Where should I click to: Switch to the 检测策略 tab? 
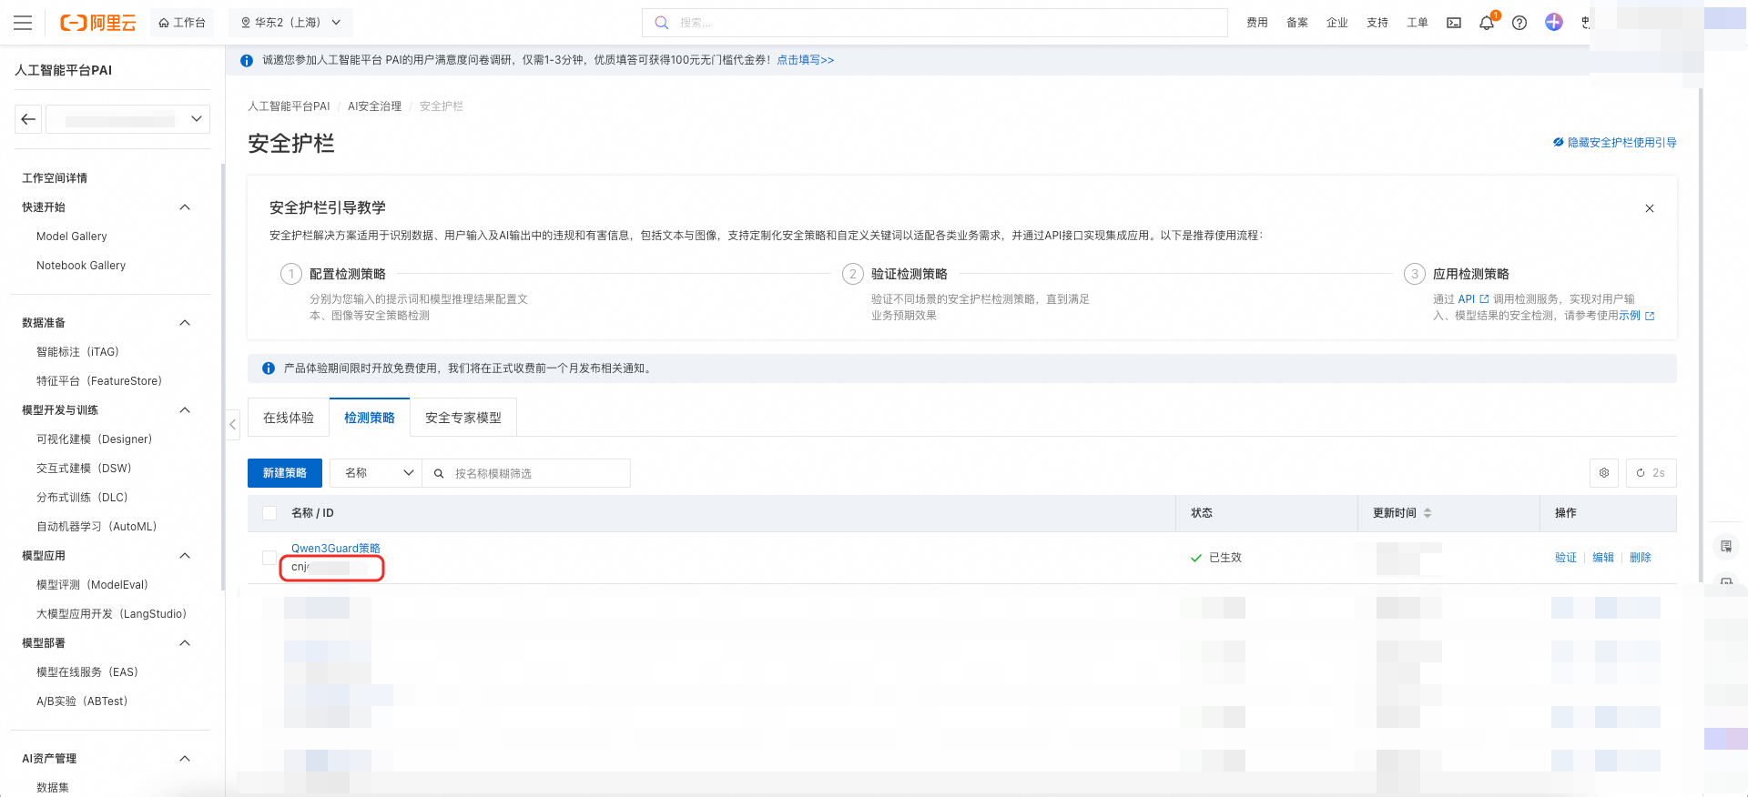click(x=370, y=418)
